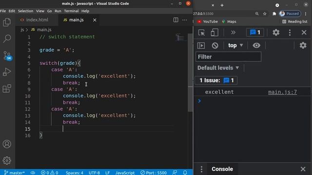This screenshot has height=175, width=312.
Task: Show more DevTools panels via double chevron
Action: click(x=233, y=33)
